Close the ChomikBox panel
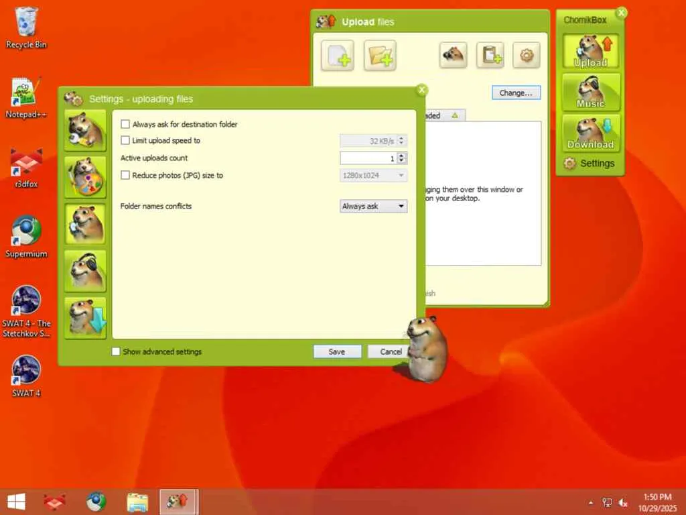This screenshot has width=686, height=515. [621, 13]
